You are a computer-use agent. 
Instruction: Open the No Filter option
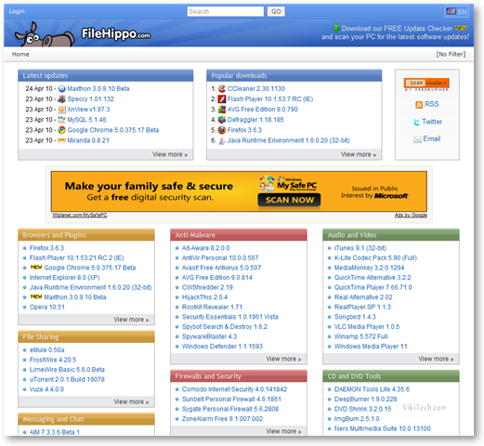451,54
